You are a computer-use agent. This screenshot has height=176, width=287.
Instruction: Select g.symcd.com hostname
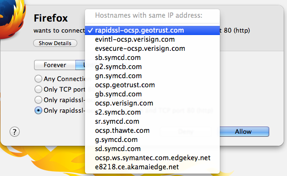(x=152, y=140)
